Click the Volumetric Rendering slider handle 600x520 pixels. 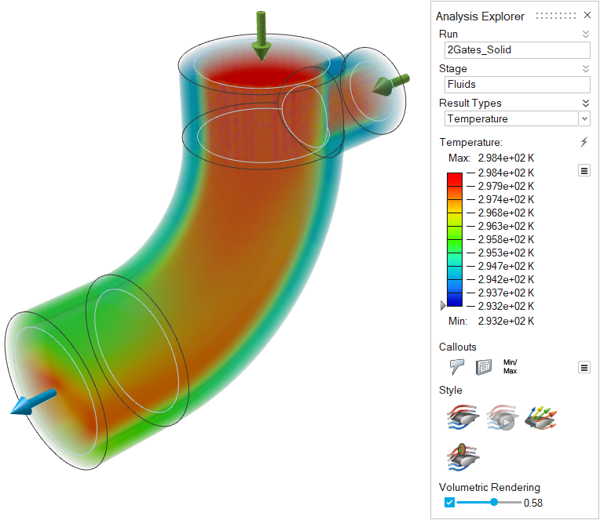coord(494,502)
